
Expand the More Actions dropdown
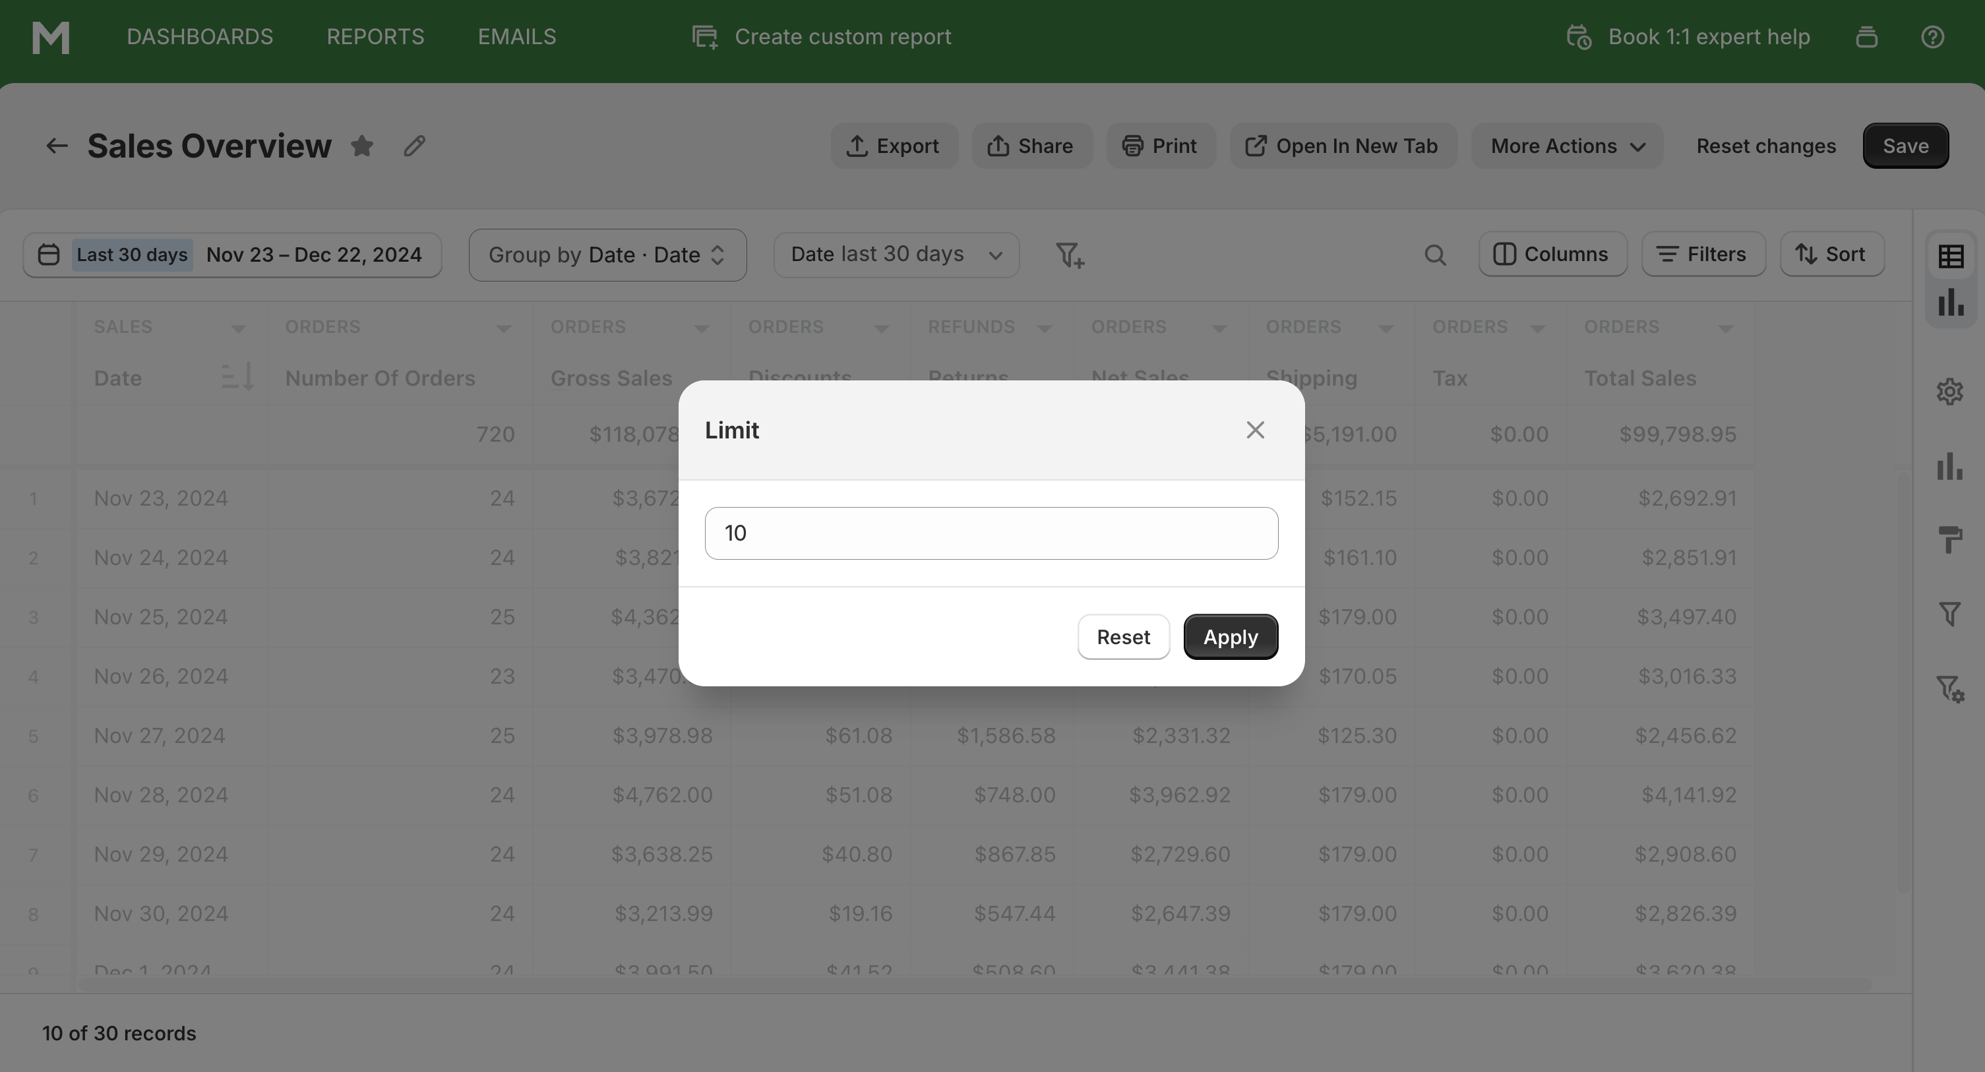coord(1567,146)
